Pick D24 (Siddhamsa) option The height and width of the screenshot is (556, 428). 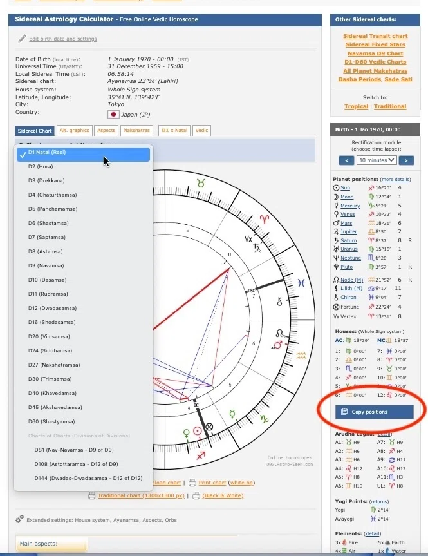coord(83,350)
